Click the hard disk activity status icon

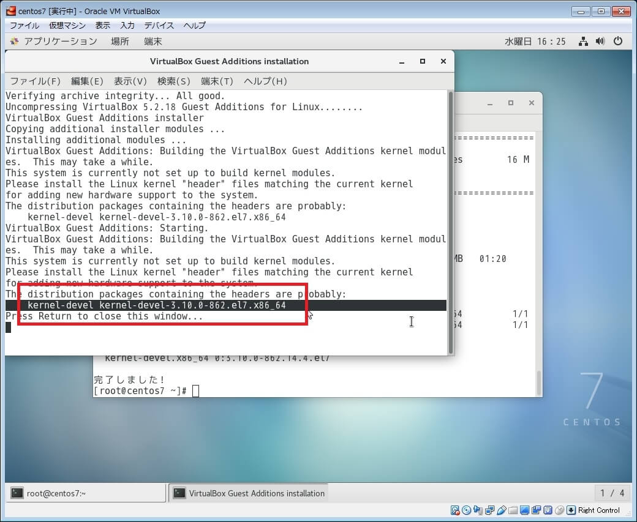[x=455, y=510]
